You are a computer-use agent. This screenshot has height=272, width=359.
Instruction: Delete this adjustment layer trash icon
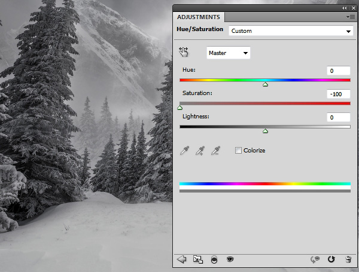pos(348,259)
